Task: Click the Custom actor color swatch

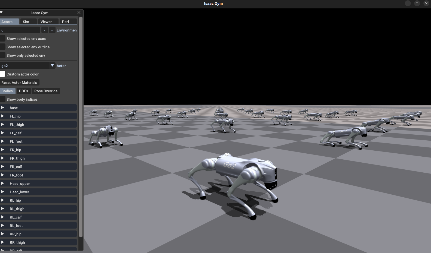Action: pos(2,74)
